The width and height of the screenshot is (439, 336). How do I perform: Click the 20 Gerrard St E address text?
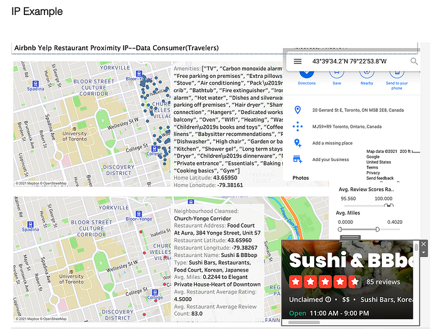coord(358,110)
